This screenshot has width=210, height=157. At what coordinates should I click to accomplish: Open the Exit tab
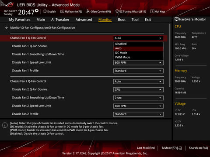coord(148,20)
